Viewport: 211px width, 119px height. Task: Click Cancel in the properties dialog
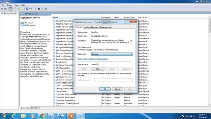117,89
